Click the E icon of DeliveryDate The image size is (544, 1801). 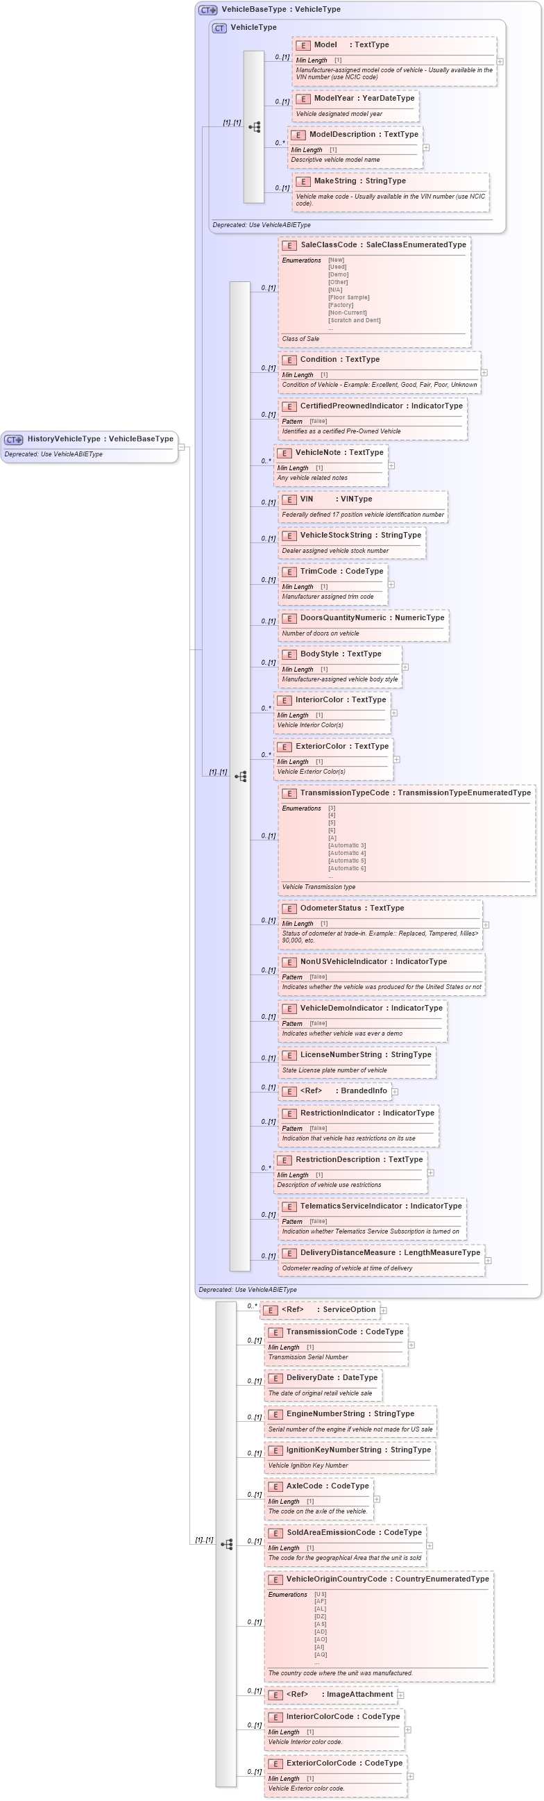point(275,1378)
